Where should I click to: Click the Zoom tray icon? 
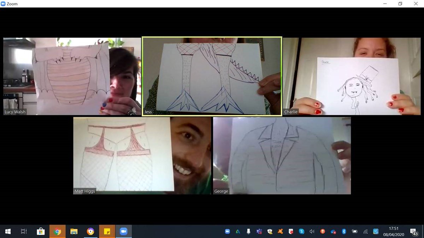[x=228, y=232]
